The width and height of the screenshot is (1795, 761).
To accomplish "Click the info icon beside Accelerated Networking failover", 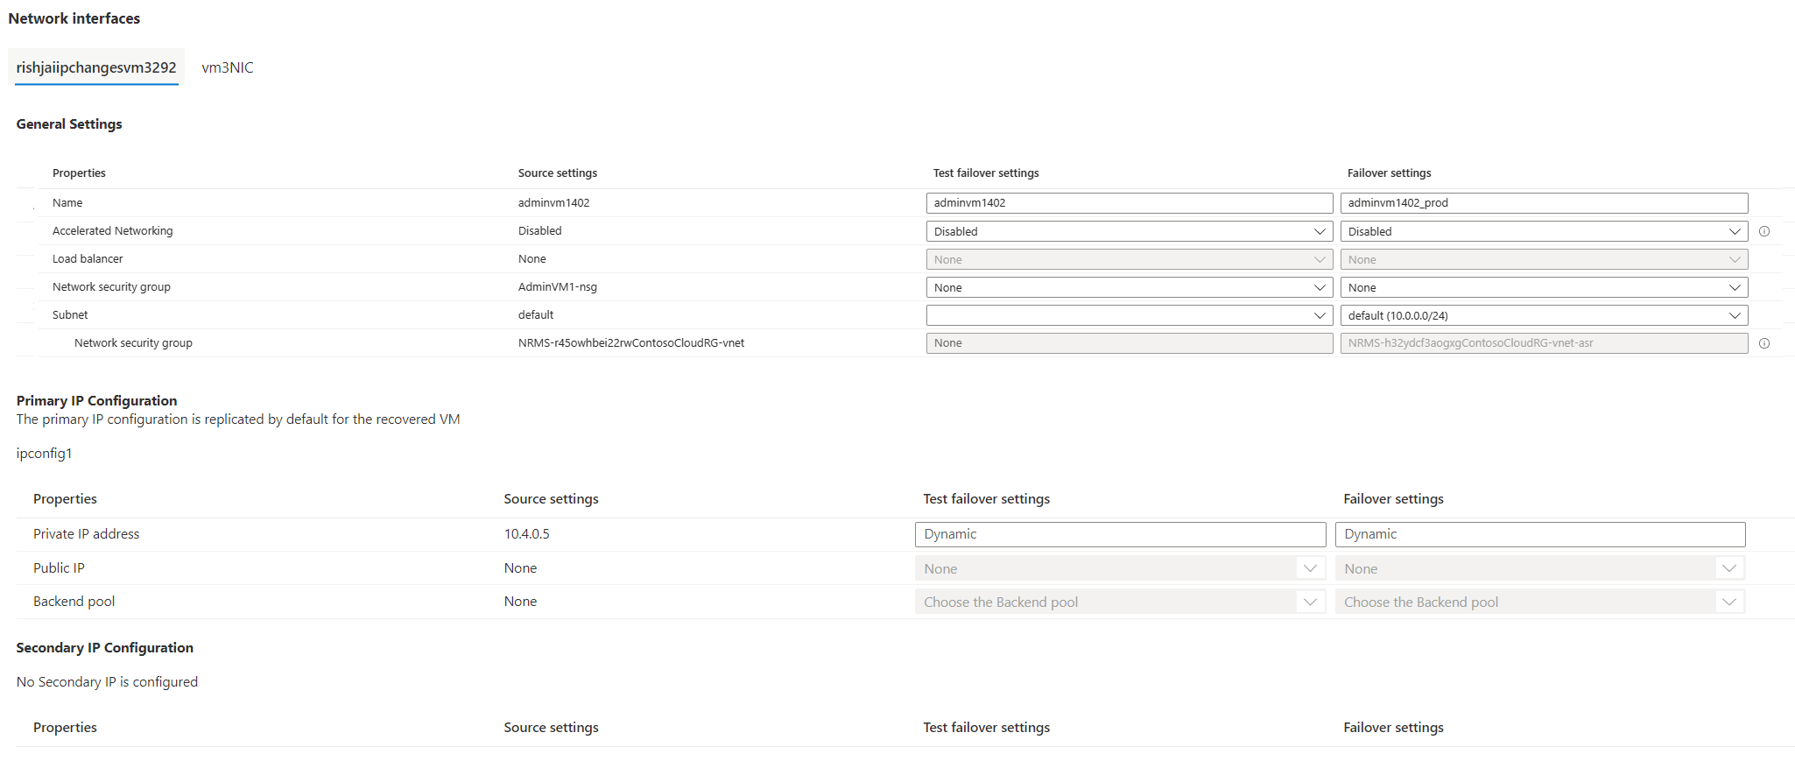I will (x=1764, y=231).
